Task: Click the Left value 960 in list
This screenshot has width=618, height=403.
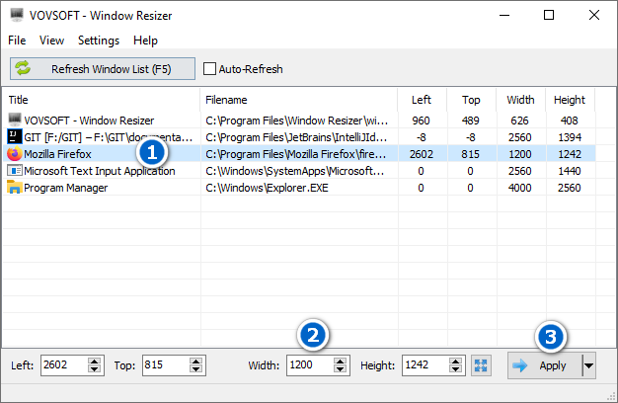Action: click(x=421, y=121)
